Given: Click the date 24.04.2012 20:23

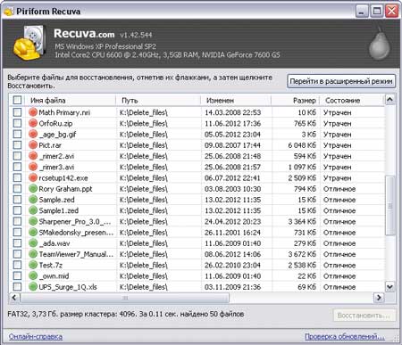Looking at the screenshot, I should click(232, 221).
